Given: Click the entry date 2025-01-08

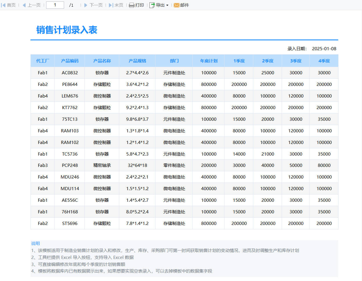Looking at the screenshot, I should point(324,49).
